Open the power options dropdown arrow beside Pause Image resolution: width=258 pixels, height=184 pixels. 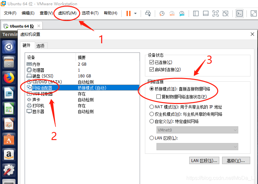tap(135, 13)
